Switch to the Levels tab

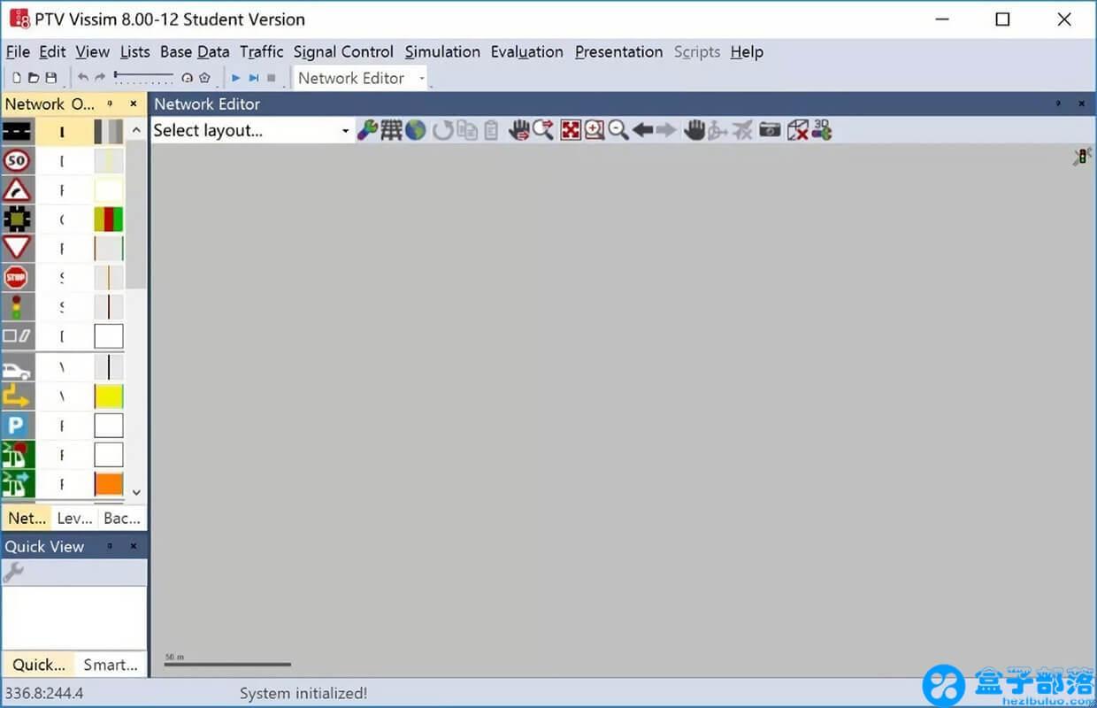[x=74, y=519]
